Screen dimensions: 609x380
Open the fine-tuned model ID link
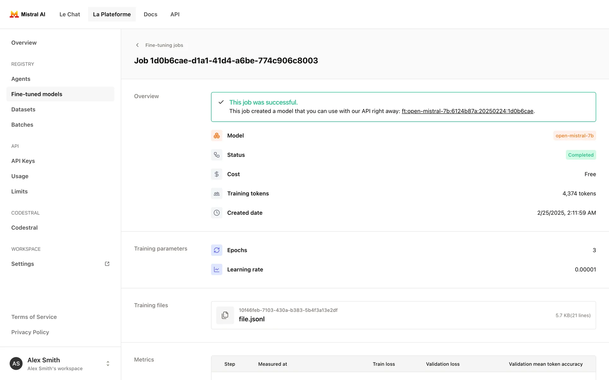[x=467, y=111]
